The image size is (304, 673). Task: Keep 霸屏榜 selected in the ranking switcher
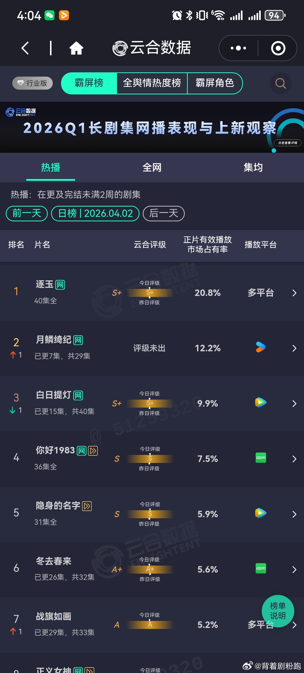[x=89, y=83]
